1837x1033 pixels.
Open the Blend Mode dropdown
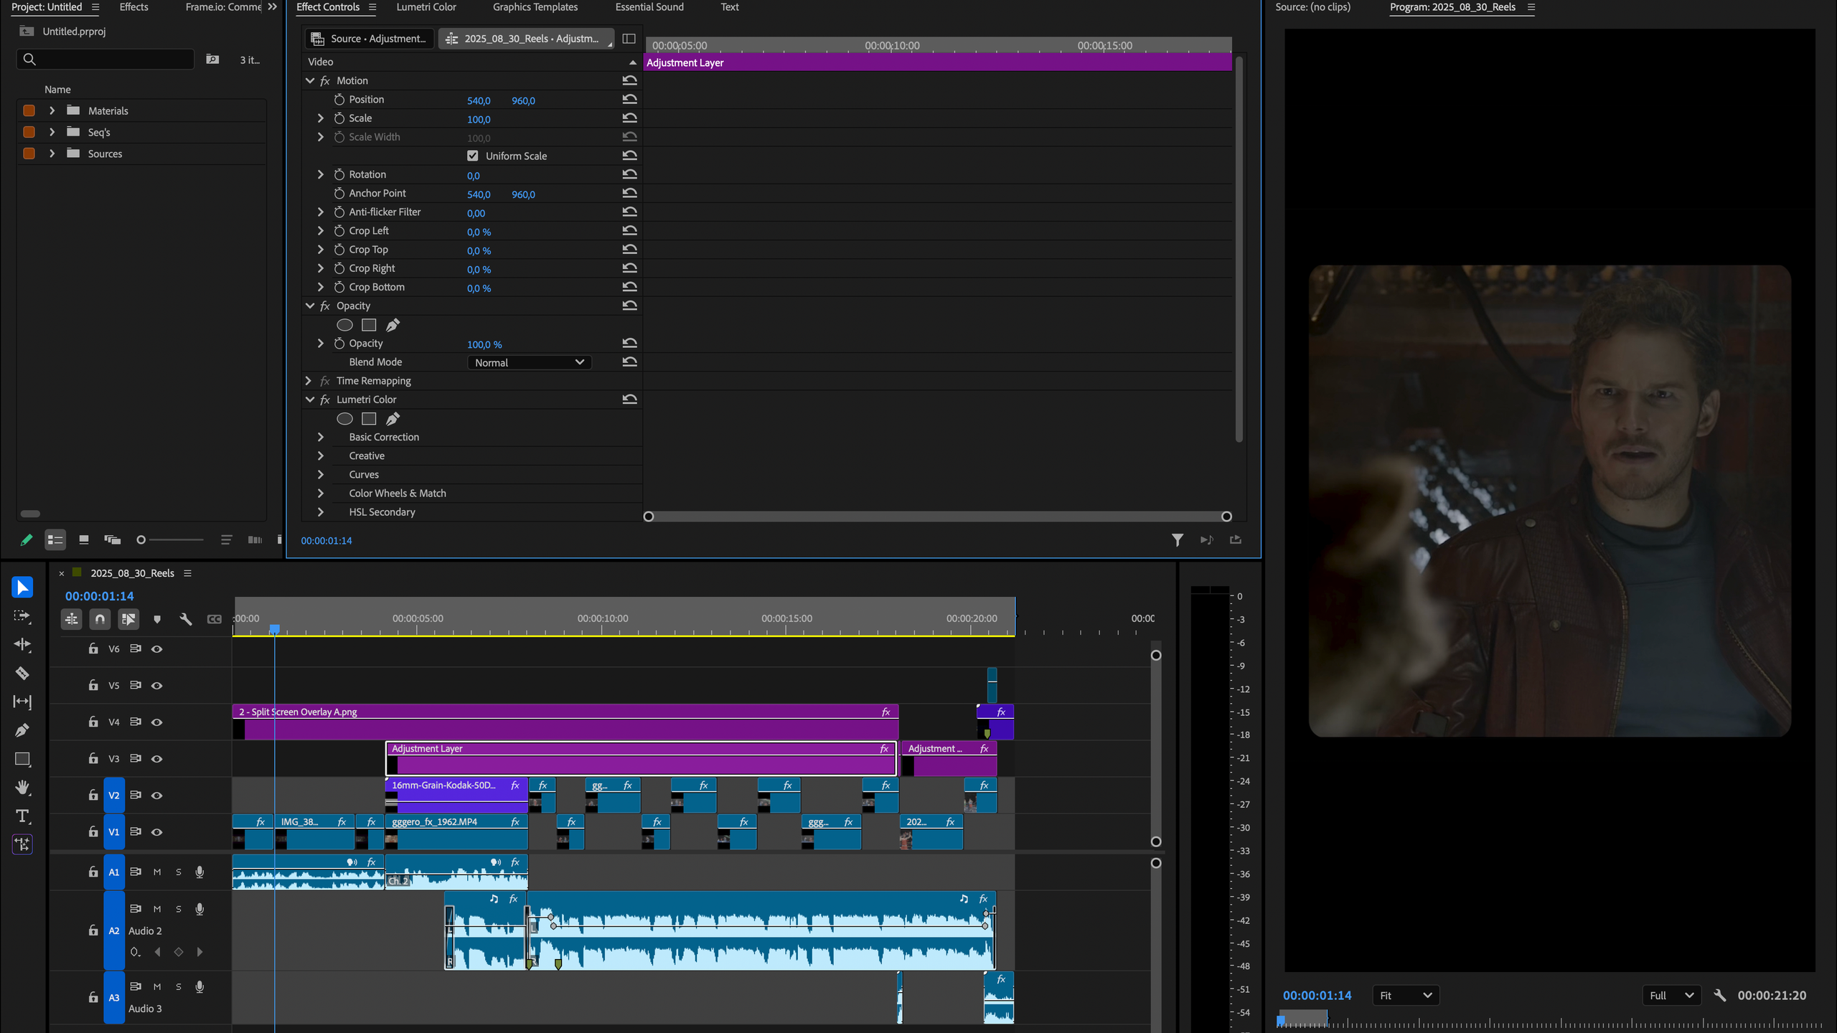coord(530,362)
